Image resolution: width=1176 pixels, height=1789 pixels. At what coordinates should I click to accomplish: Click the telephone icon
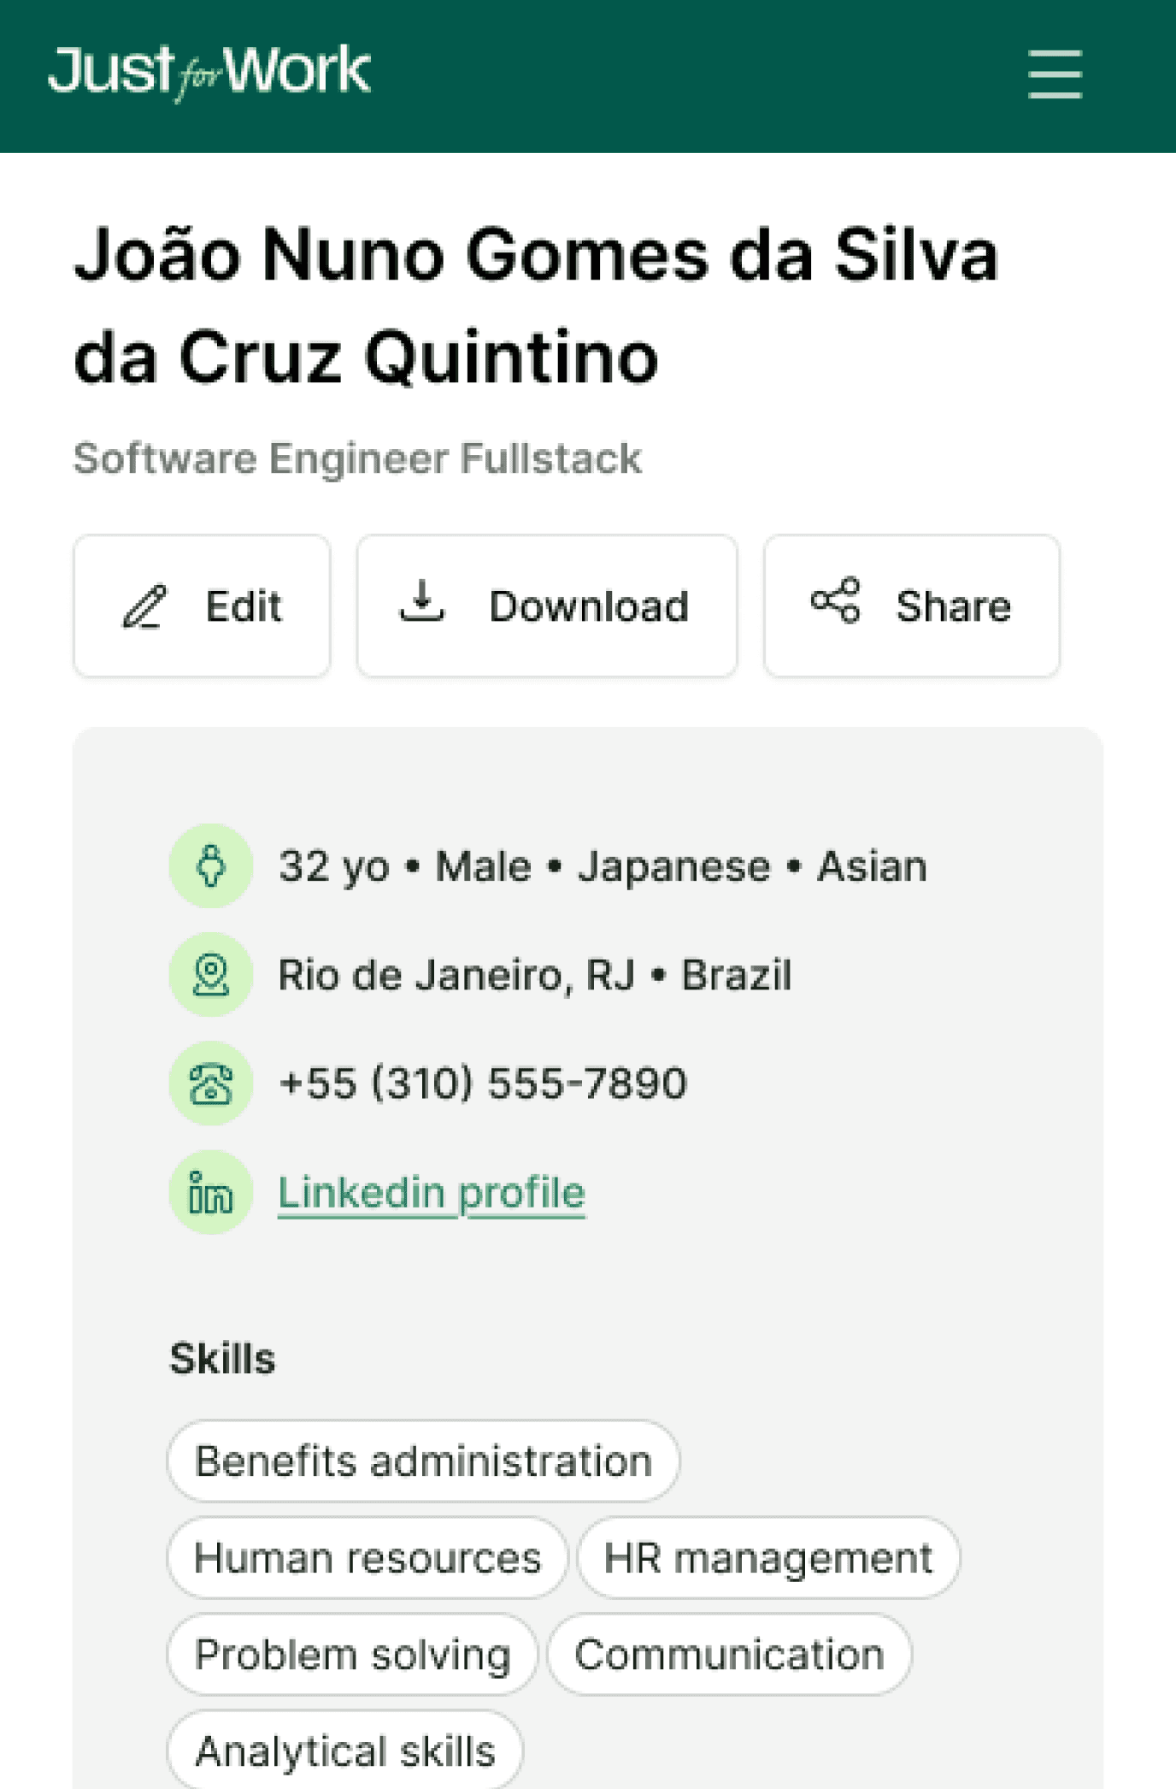(211, 1083)
